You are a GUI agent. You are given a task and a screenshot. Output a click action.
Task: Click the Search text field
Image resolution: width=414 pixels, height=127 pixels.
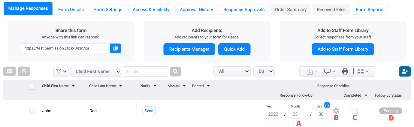click(x=146, y=71)
